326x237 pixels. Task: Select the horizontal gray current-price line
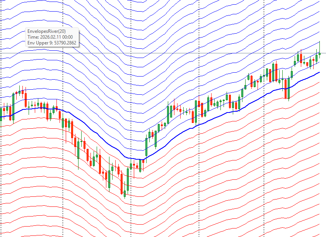coord(163,53)
